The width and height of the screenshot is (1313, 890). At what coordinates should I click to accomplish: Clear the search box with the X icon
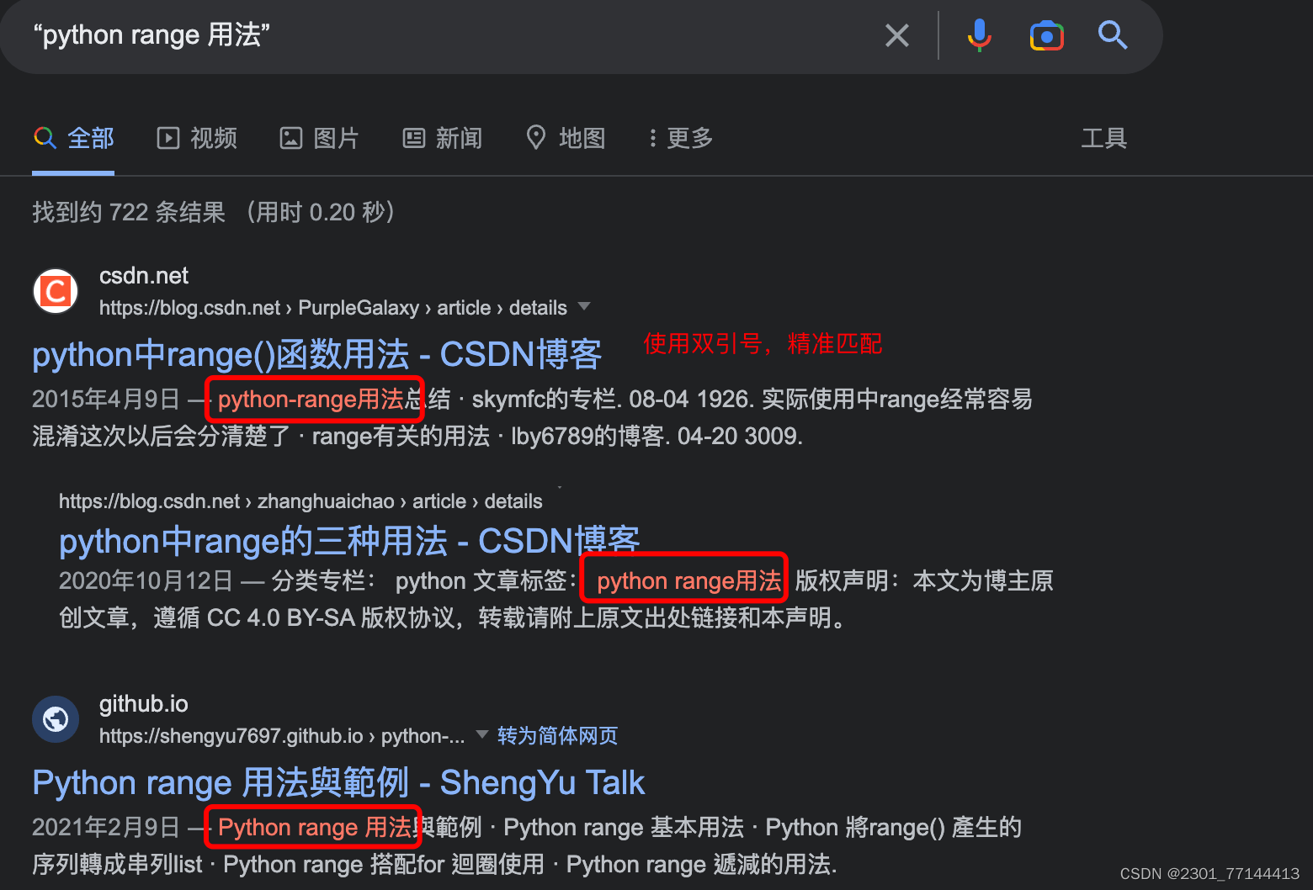pyautogui.click(x=897, y=35)
